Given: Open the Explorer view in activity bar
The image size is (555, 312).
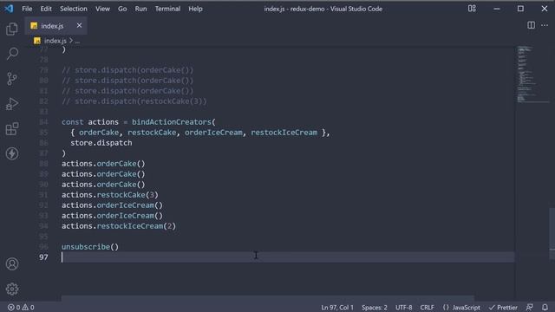Looking at the screenshot, I should coord(12,29).
